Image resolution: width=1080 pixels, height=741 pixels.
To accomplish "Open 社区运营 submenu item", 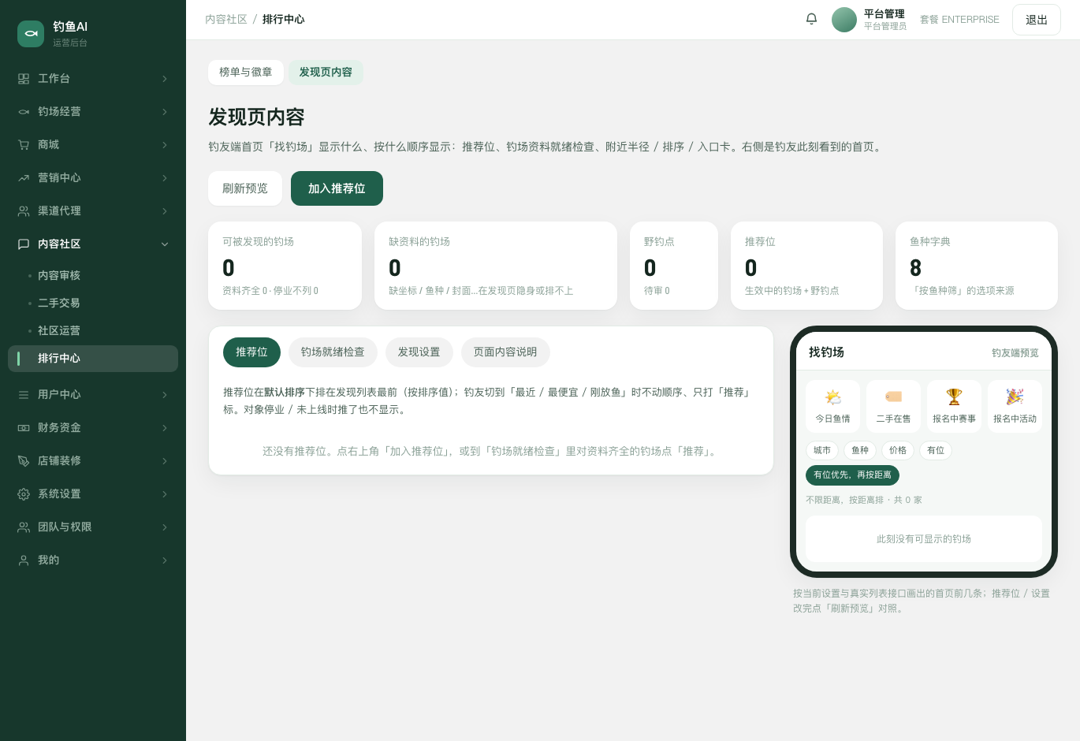I will [93, 331].
